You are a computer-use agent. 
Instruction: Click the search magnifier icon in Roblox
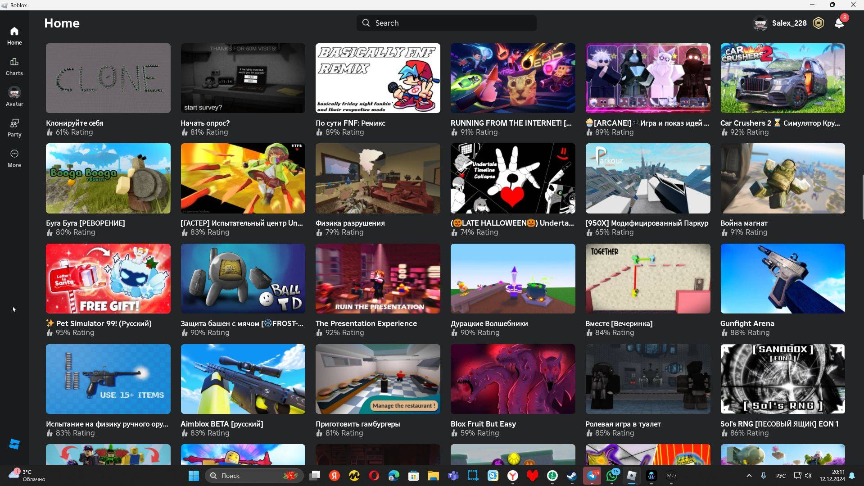366,23
